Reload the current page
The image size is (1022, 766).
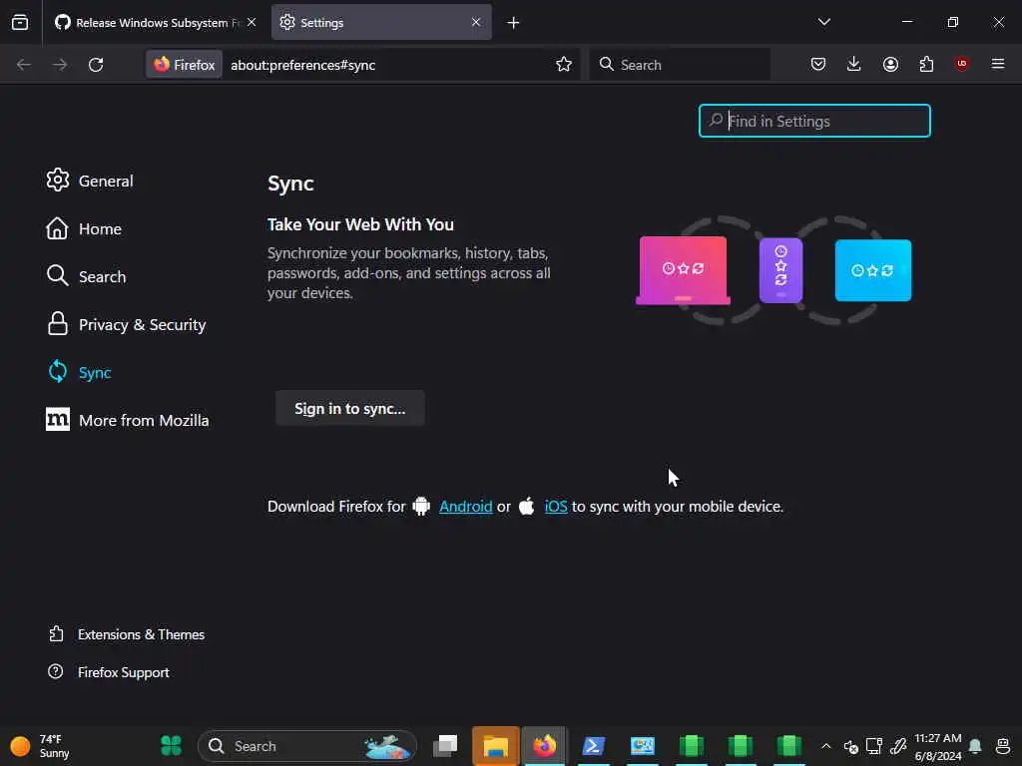click(x=96, y=65)
